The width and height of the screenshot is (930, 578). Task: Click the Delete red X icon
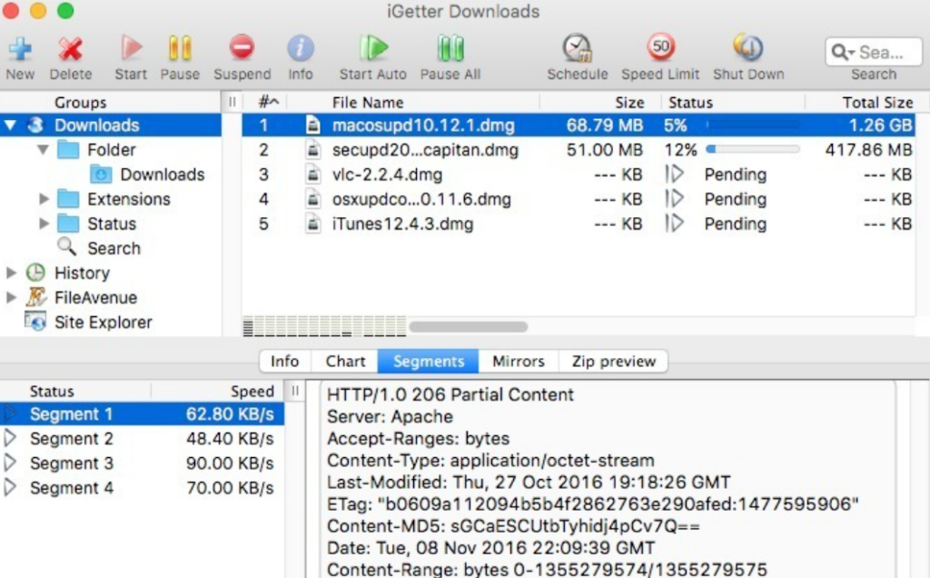pos(71,49)
